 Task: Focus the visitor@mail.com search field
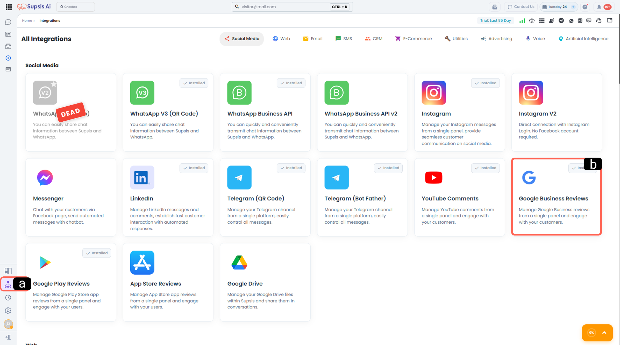[292, 7]
